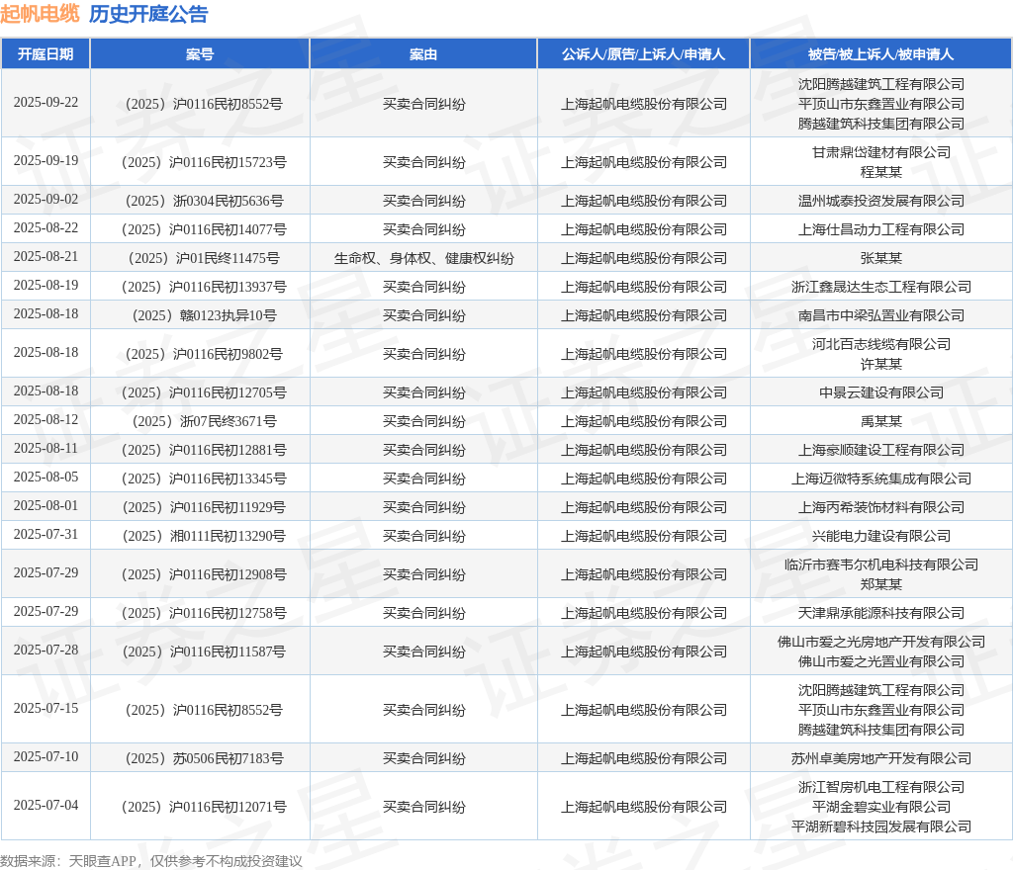This screenshot has width=1013, height=870.
Task: Click defendant 甘肃鼎岱建材有限公司
Action: (x=881, y=152)
